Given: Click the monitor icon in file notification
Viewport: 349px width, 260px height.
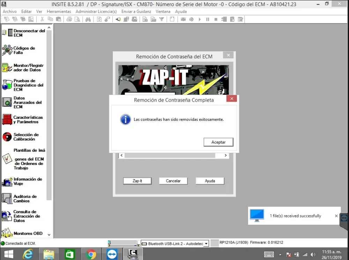Looking at the screenshot, I should 257,215.
